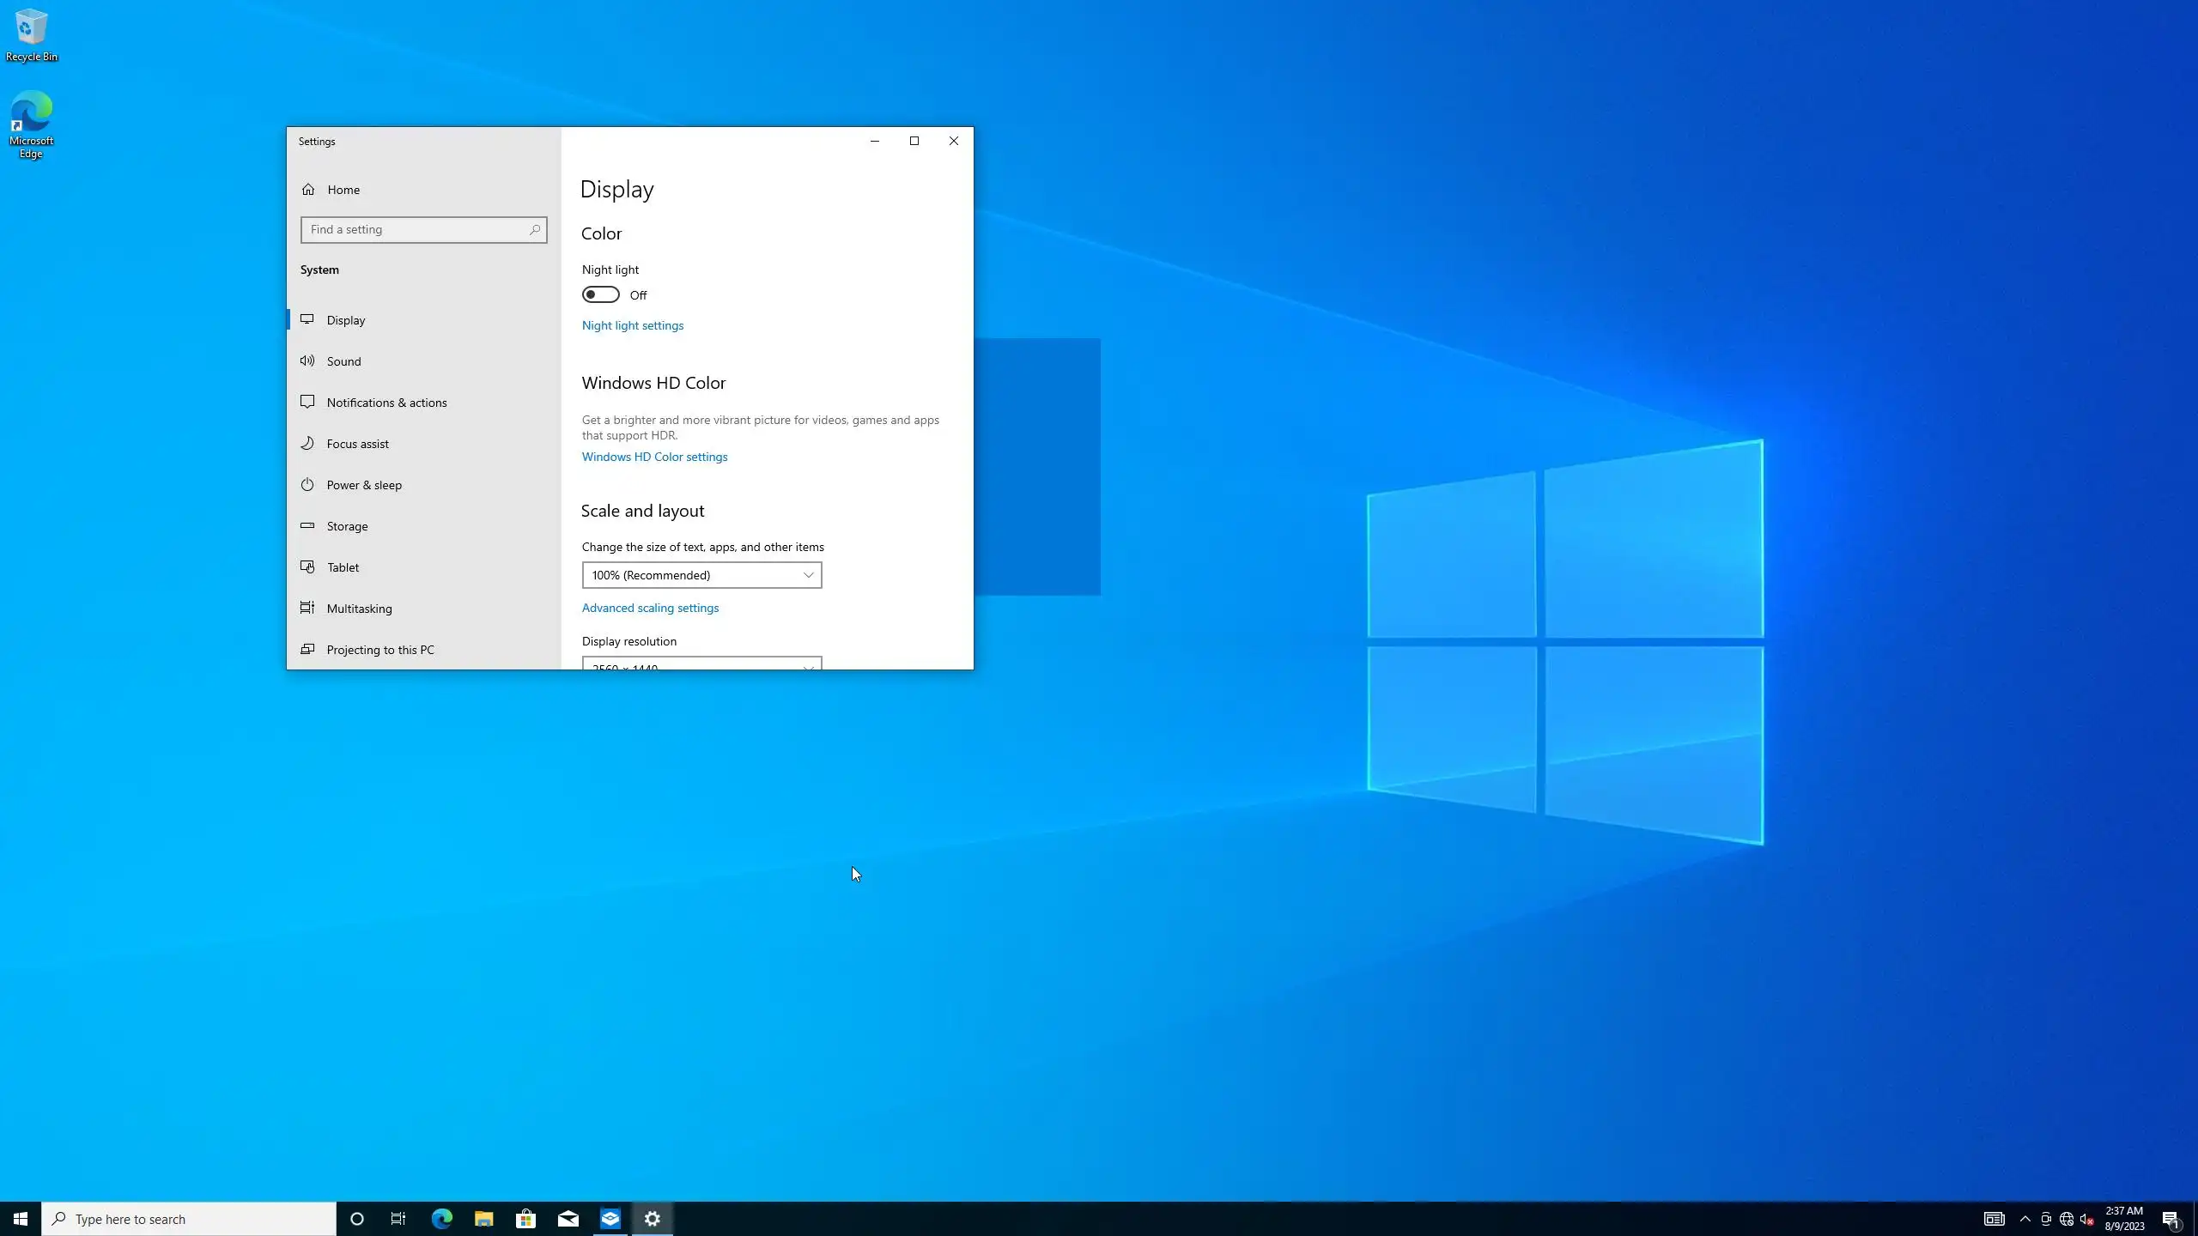Open Night light settings link
The height and width of the screenshot is (1236, 2198).
tap(633, 325)
